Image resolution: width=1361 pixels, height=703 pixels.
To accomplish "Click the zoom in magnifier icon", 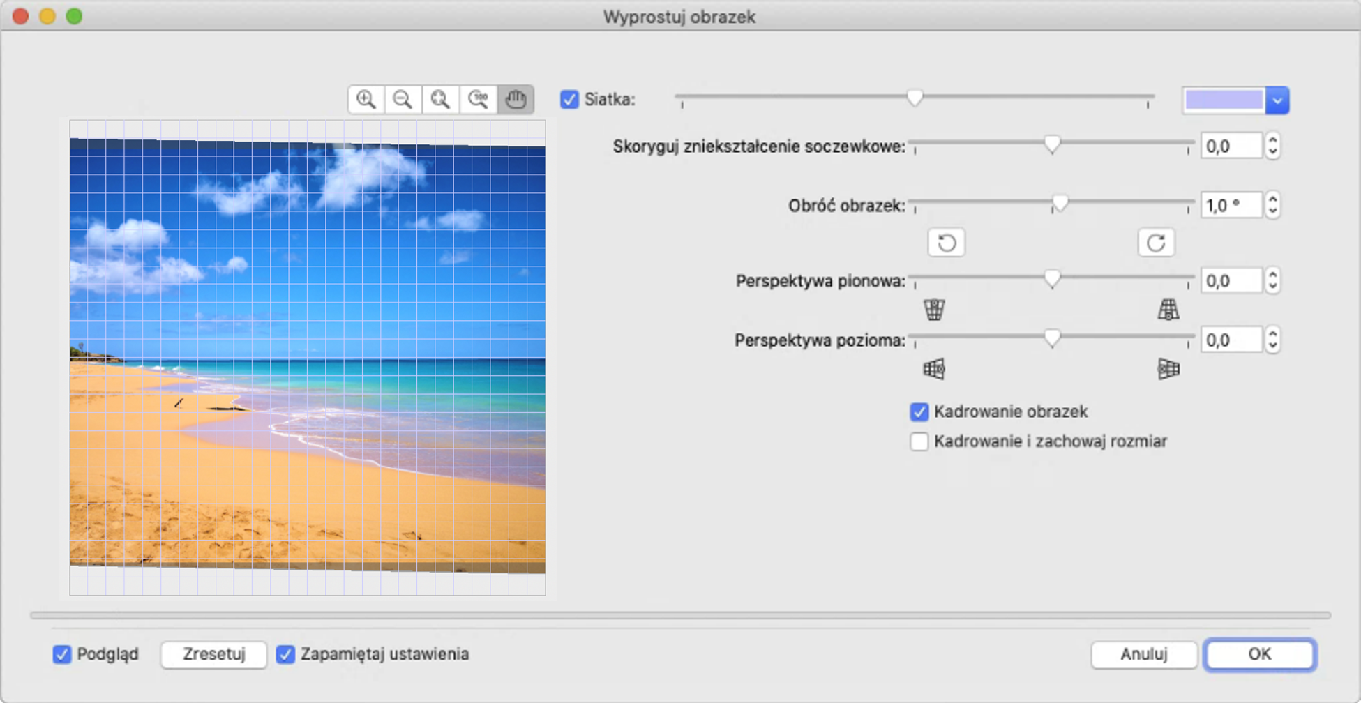I will point(366,100).
